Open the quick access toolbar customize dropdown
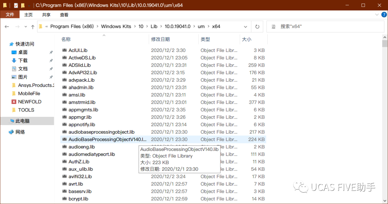Screen dimensions: 388x204 29,5
